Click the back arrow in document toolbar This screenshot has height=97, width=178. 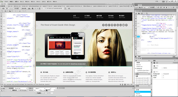click(x=35, y=8)
